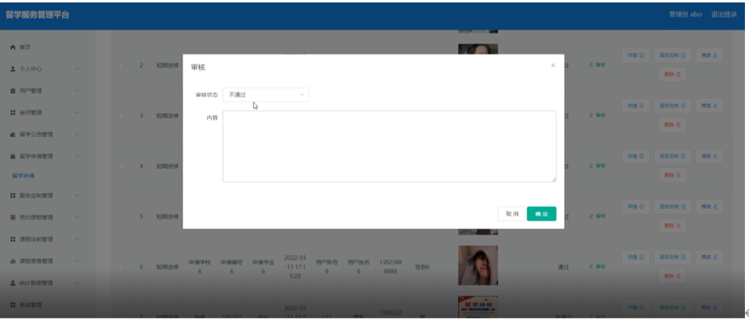Expand 预约课程管理 using its chevron
The height and width of the screenshot is (320, 749).
pyautogui.click(x=77, y=218)
